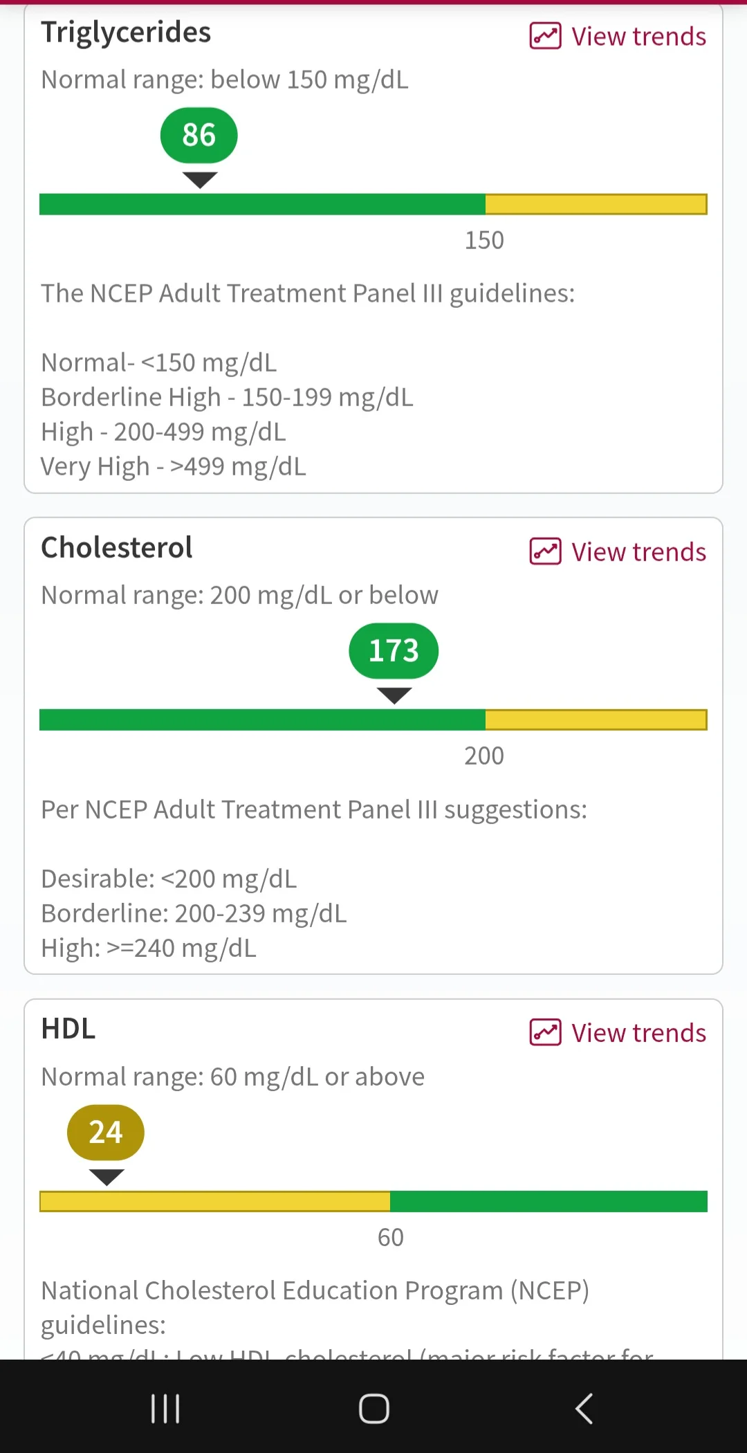Go back with the navigation arrow
Screen dimensions: 747x1453
point(584,1408)
